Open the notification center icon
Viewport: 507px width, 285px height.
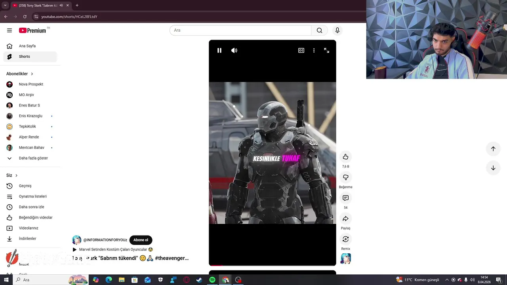[x=499, y=280]
